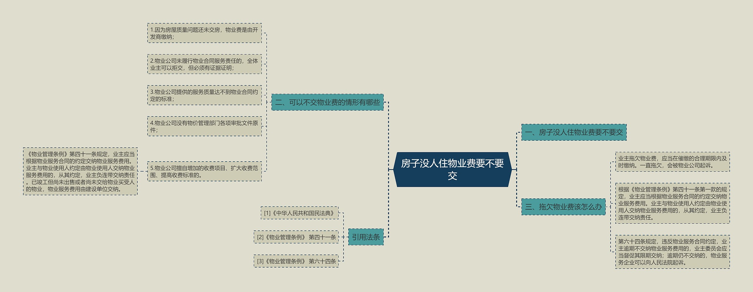753x292 pixels.
Task: Select the branch 三、拖欠物业费该怎么办
Action: click(563, 207)
